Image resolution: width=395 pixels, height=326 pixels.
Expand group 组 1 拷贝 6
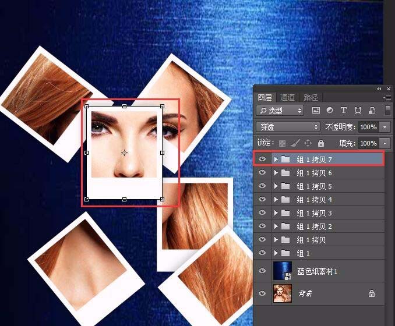click(x=276, y=172)
